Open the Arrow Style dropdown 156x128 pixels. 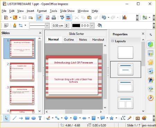pos(25,25)
